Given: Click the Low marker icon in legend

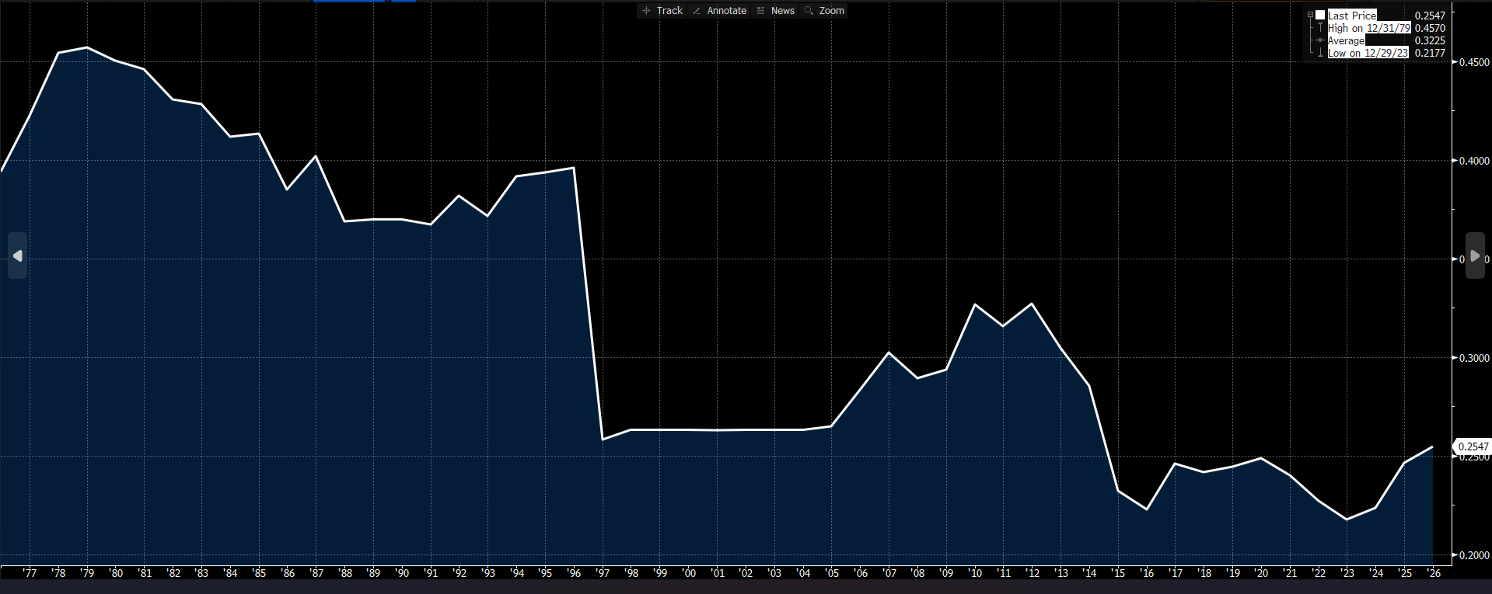Looking at the screenshot, I should pyautogui.click(x=1320, y=53).
